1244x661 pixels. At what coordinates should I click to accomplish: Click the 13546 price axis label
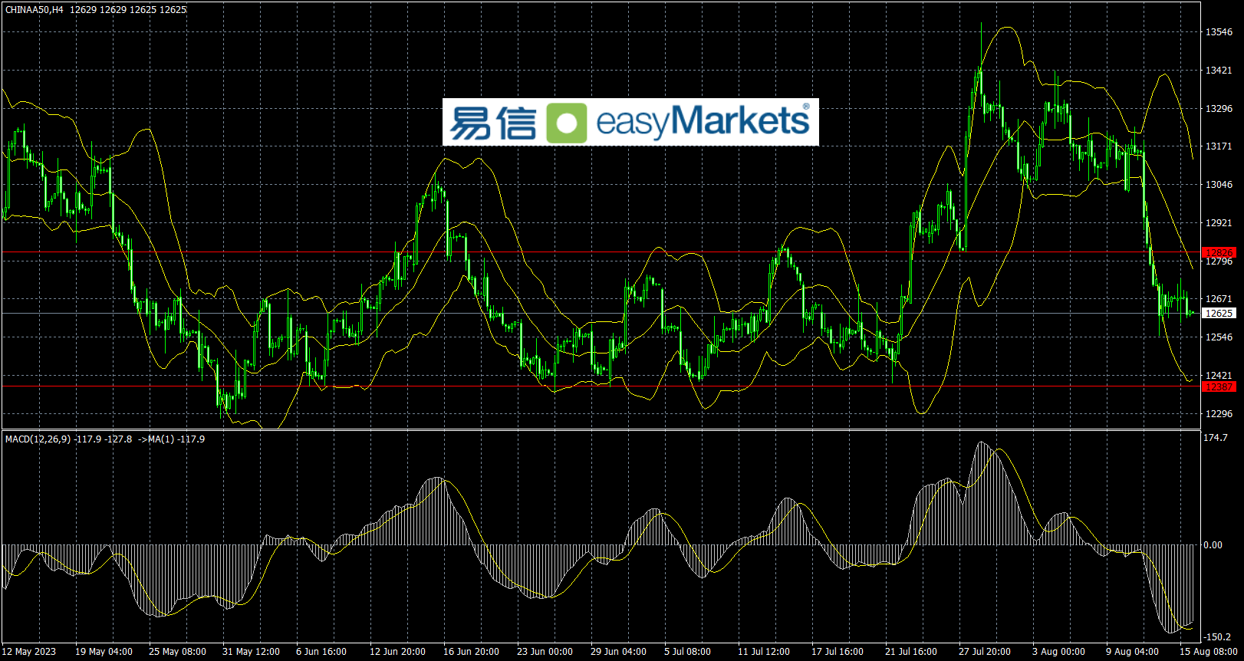[1219, 32]
